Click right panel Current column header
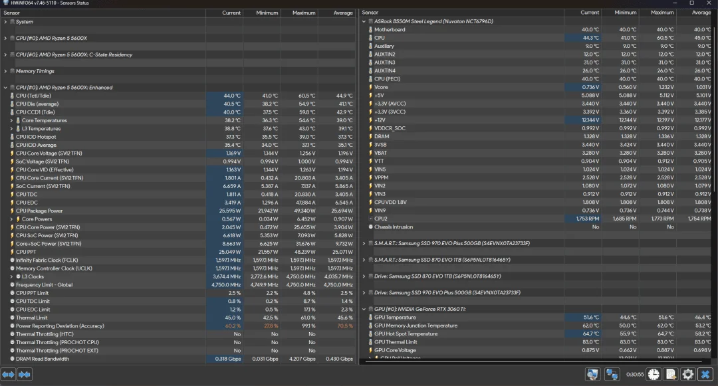Image resolution: width=718 pixels, height=386 pixels. [x=582, y=13]
